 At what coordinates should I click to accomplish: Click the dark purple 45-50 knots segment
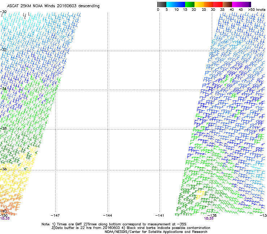246,4
